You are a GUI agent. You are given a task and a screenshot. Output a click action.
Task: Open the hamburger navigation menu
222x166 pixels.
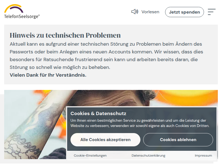212,12
